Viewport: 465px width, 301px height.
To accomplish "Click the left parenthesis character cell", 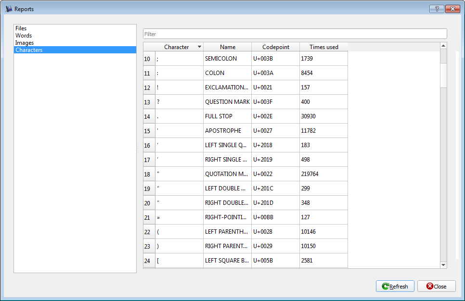I will point(180,232).
